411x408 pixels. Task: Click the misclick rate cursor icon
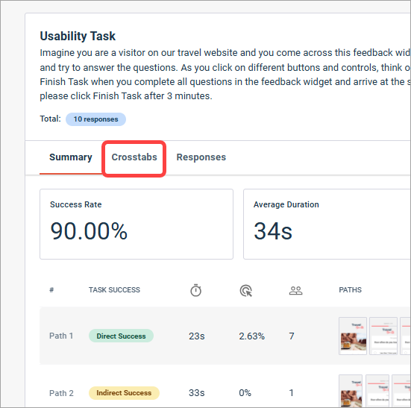(246, 291)
